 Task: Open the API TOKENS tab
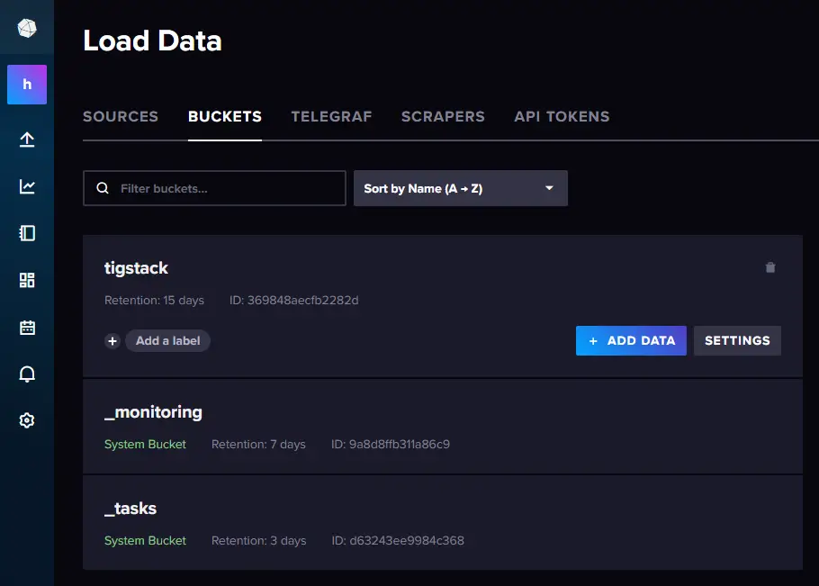[x=562, y=116]
